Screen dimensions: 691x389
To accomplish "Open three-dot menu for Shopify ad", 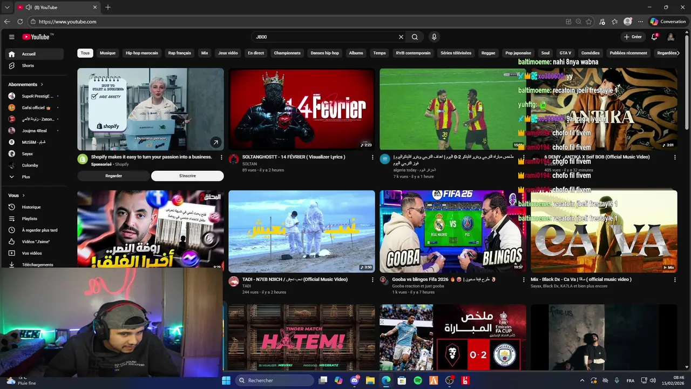I will click(221, 157).
